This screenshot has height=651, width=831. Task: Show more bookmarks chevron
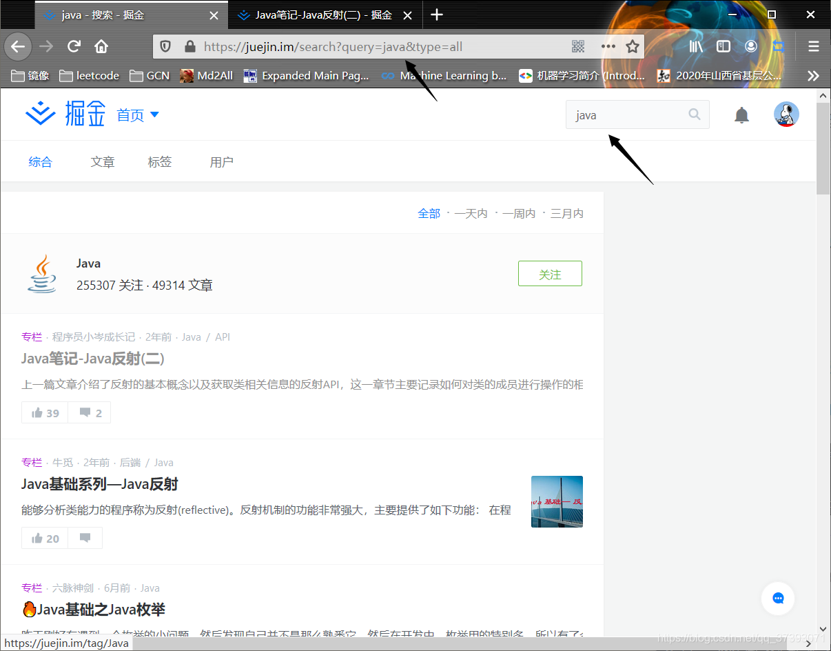[814, 76]
